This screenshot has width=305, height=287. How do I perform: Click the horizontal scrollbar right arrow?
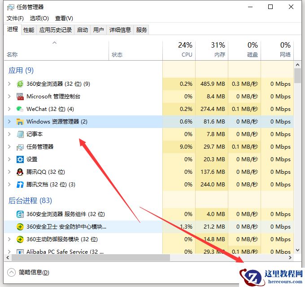tap(290, 257)
